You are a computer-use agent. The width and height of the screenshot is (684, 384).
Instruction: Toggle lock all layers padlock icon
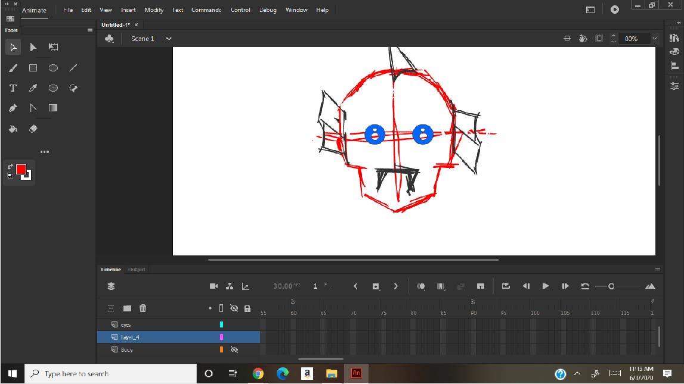[247, 308]
